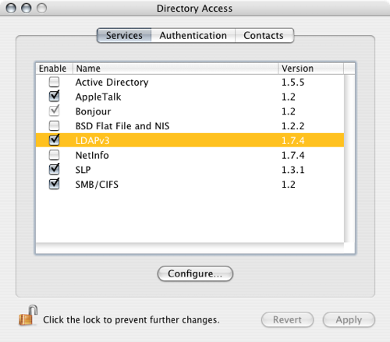The width and height of the screenshot is (390, 342).
Task: Uncheck the SMB/CIFS checkbox
Action: pyautogui.click(x=54, y=184)
